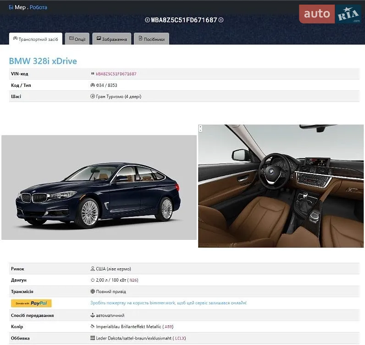Select the text Гран Туризмо (4 двері)

click(x=119, y=96)
